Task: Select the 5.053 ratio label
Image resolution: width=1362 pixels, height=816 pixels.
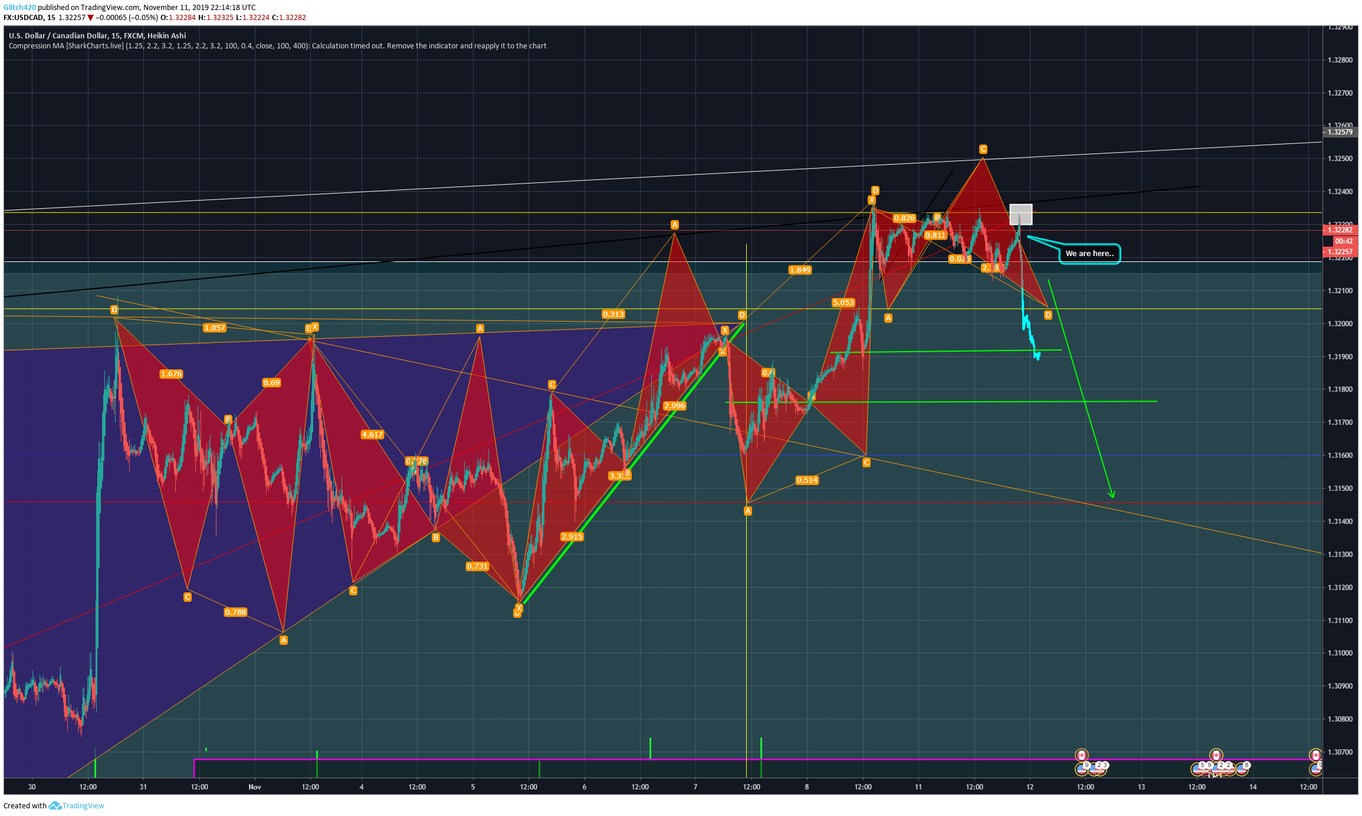Action: click(844, 303)
